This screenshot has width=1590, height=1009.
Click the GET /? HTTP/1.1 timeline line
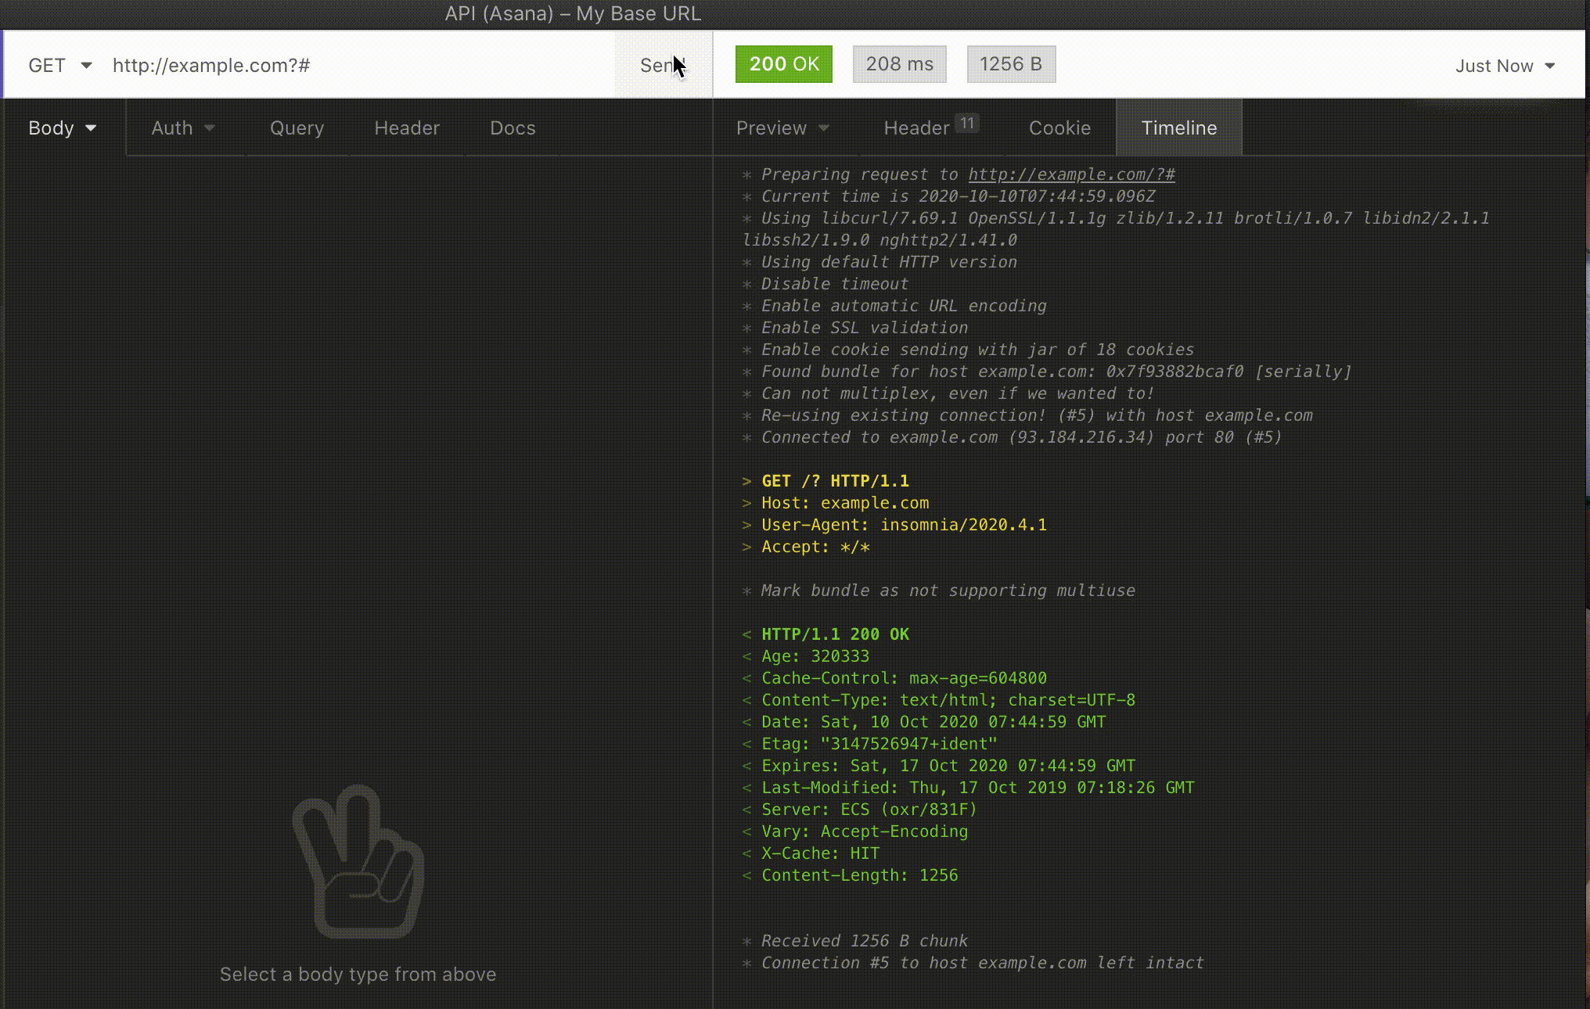[x=835, y=481]
